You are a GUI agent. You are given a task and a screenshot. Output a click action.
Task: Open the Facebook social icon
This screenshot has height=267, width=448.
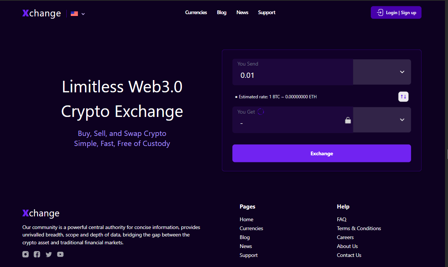click(37, 254)
